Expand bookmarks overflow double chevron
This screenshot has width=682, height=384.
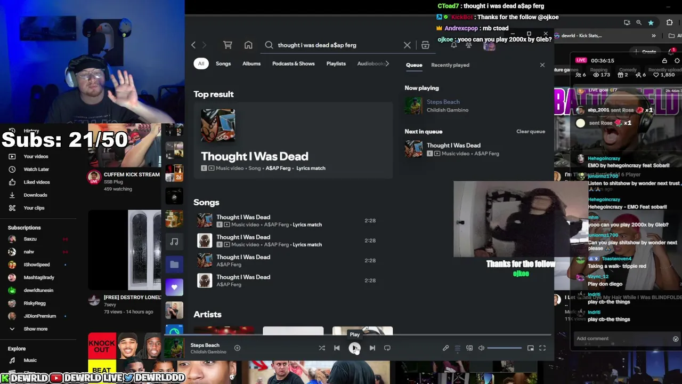click(x=654, y=36)
